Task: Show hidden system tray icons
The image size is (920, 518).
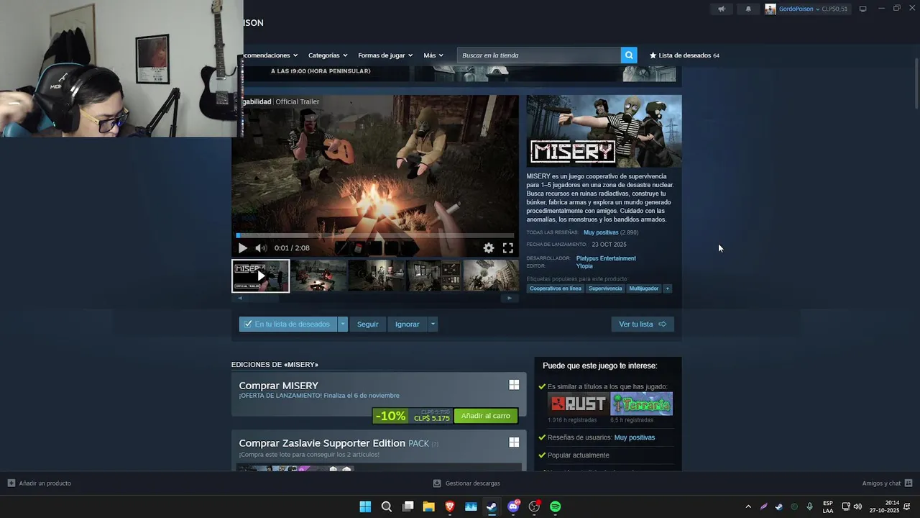Action: coord(748,506)
